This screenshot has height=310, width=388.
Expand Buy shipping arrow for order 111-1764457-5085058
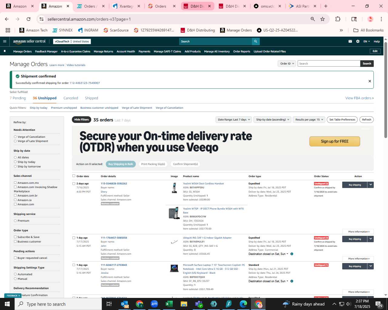click(370, 239)
